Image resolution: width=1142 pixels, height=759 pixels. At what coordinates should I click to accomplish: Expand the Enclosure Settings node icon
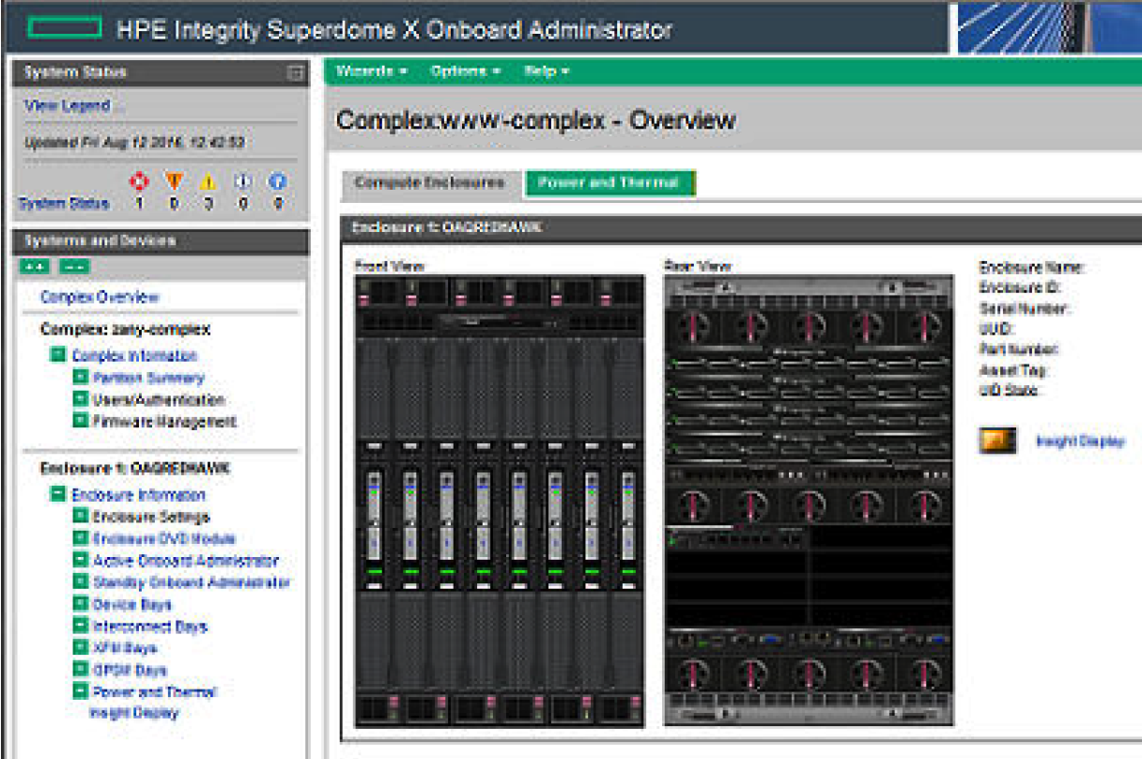(81, 517)
